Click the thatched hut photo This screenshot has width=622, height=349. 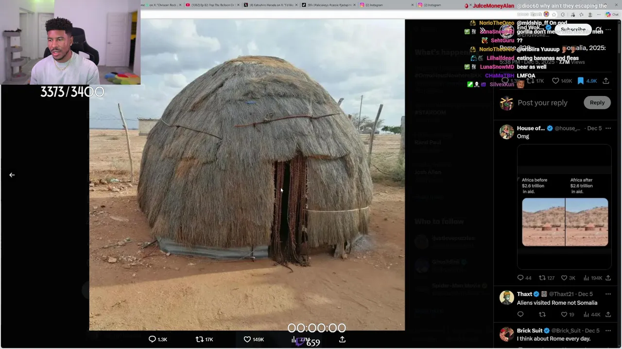pyautogui.click(x=247, y=174)
